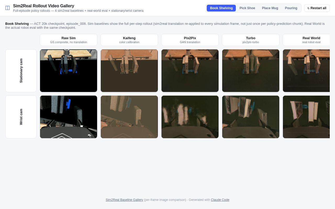The width and height of the screenshot is (335, 209).
Task: Click the Kaifeng wrist cam video
Action: coord(129,117)
